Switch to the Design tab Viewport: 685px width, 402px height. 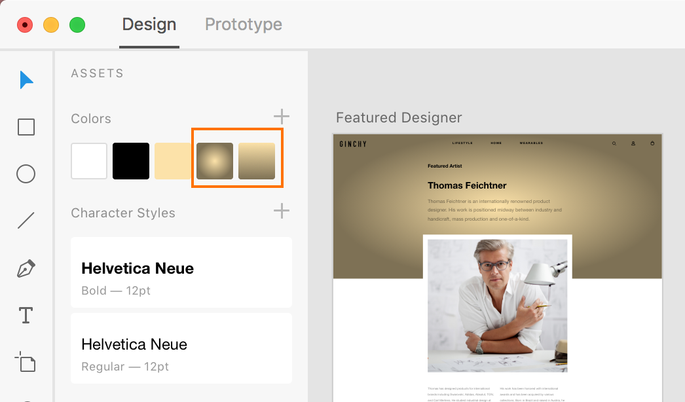149,25
